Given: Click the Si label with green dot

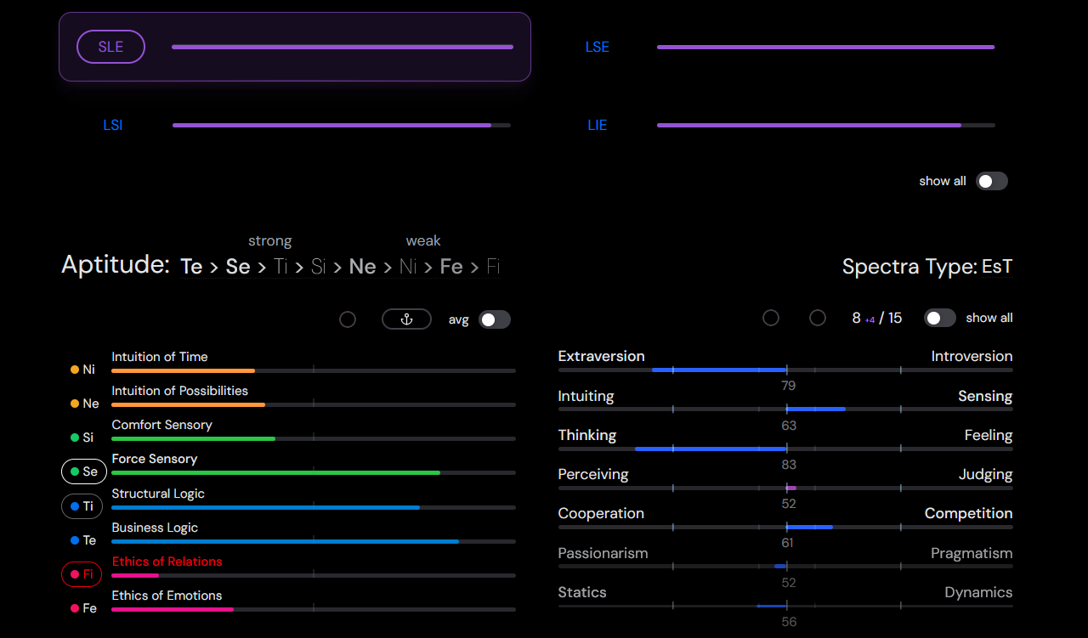Looking at the screenshot, I should (x=82, y=438).
